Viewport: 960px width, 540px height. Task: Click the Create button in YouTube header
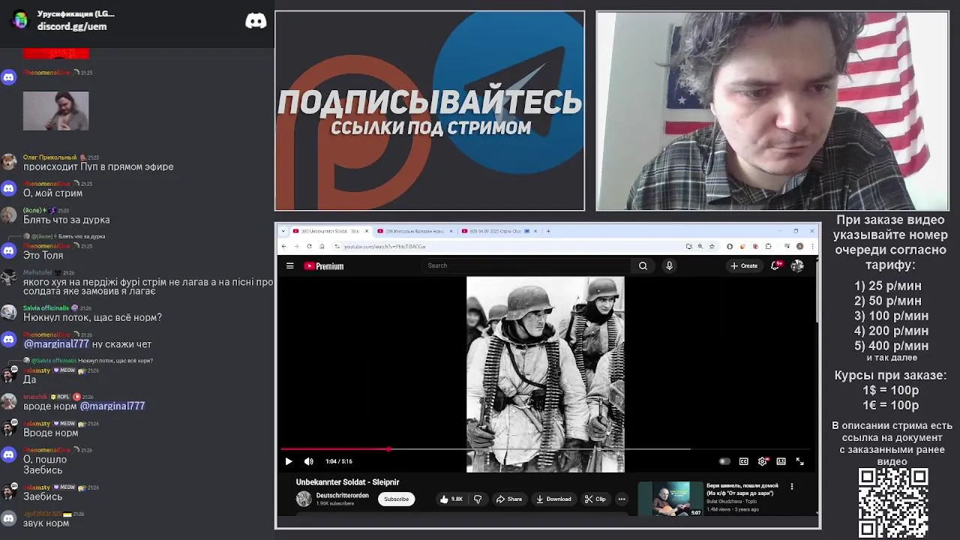click(x=744, y=265)
